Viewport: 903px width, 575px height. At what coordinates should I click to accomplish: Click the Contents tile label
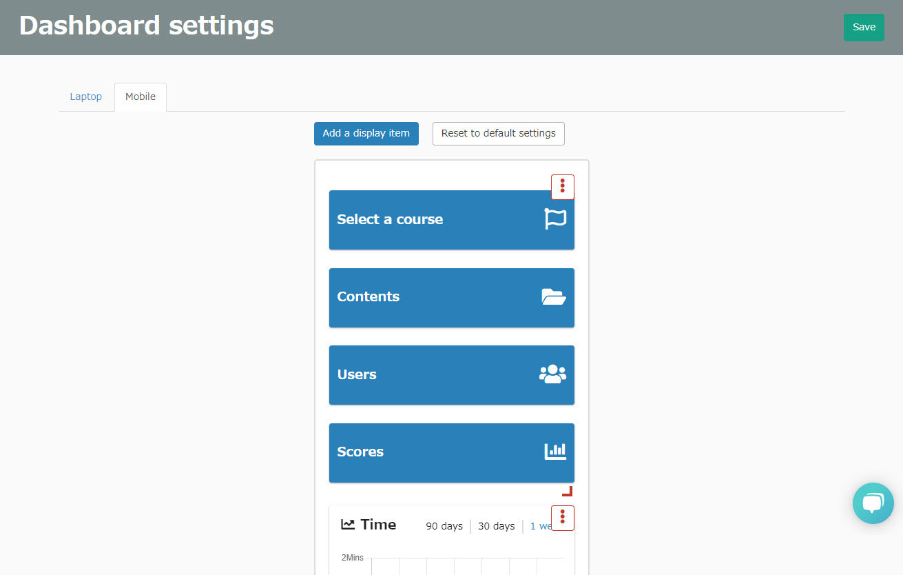click(369, 297)
